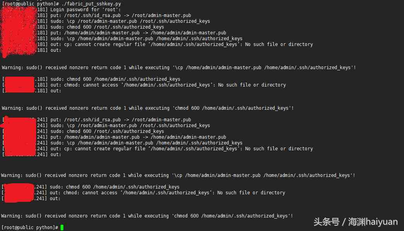The image size is (404, 231).
Task: Click the green terminal cursor block
Action: (62, 228)
